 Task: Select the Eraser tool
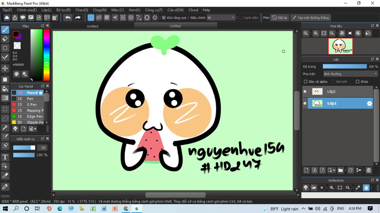pos(5,38)
